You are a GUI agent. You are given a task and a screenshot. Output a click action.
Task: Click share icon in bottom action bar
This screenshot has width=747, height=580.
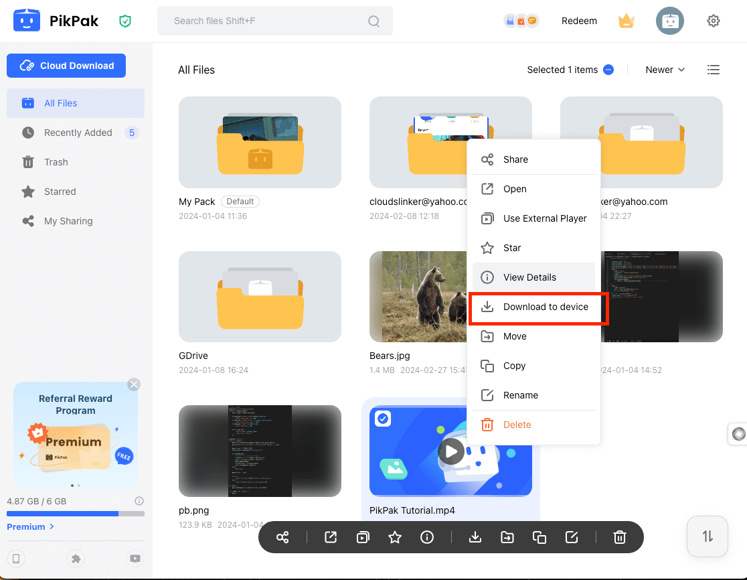pyautogui.click(x=282, y=538)
